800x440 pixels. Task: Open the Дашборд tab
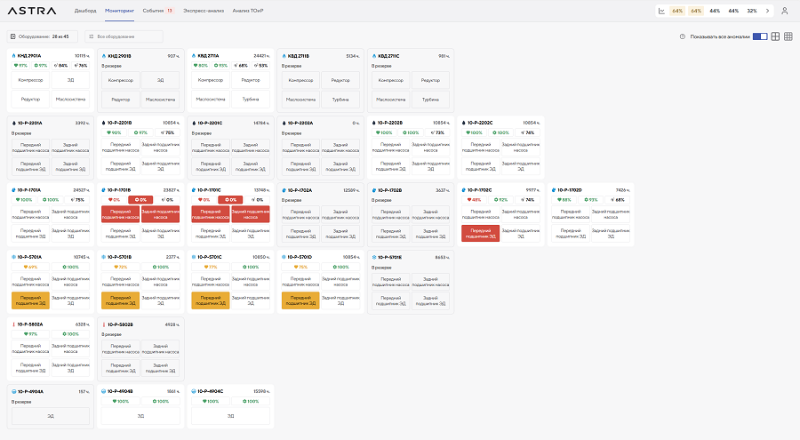point(85,11)
